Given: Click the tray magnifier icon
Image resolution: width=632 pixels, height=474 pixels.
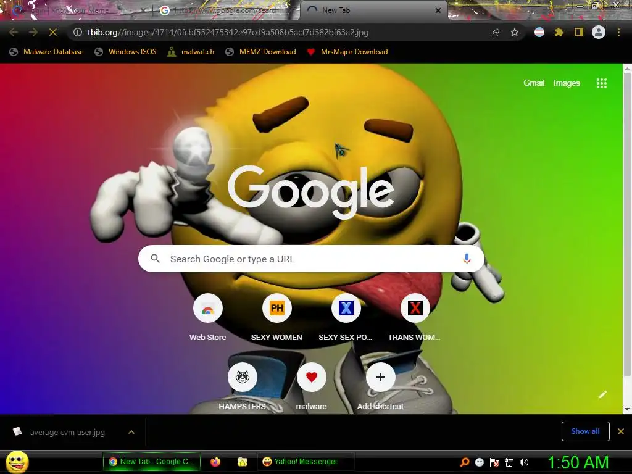Looking at the screenshot, I should pos(464,462).
